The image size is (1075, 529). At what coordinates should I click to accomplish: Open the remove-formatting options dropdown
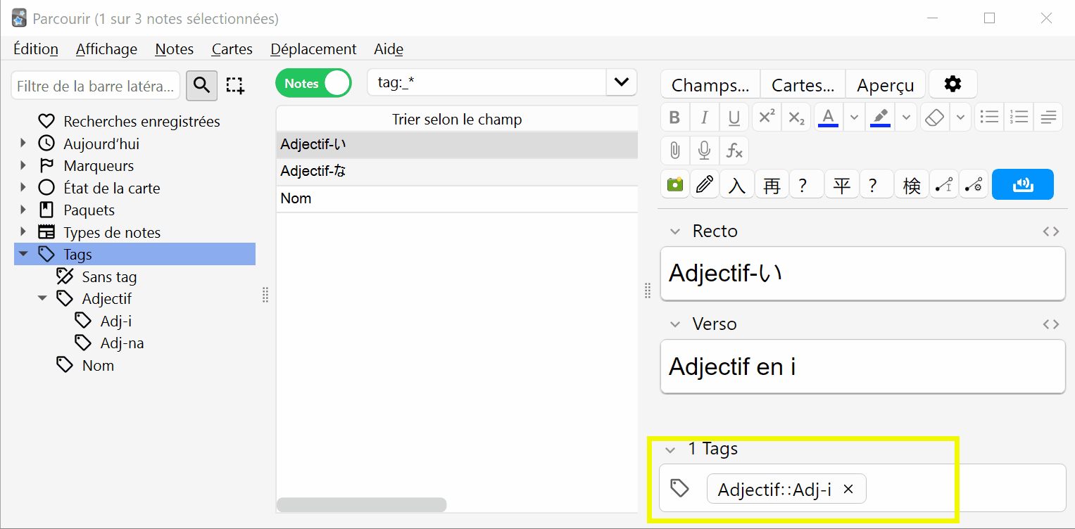click(960, 117)
